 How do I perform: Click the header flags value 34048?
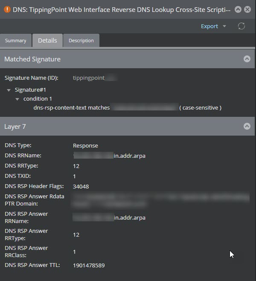[81, 187]
